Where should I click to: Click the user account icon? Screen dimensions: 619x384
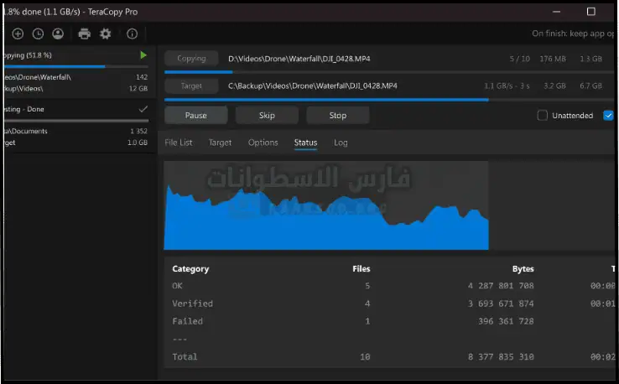tap(58, 34)
